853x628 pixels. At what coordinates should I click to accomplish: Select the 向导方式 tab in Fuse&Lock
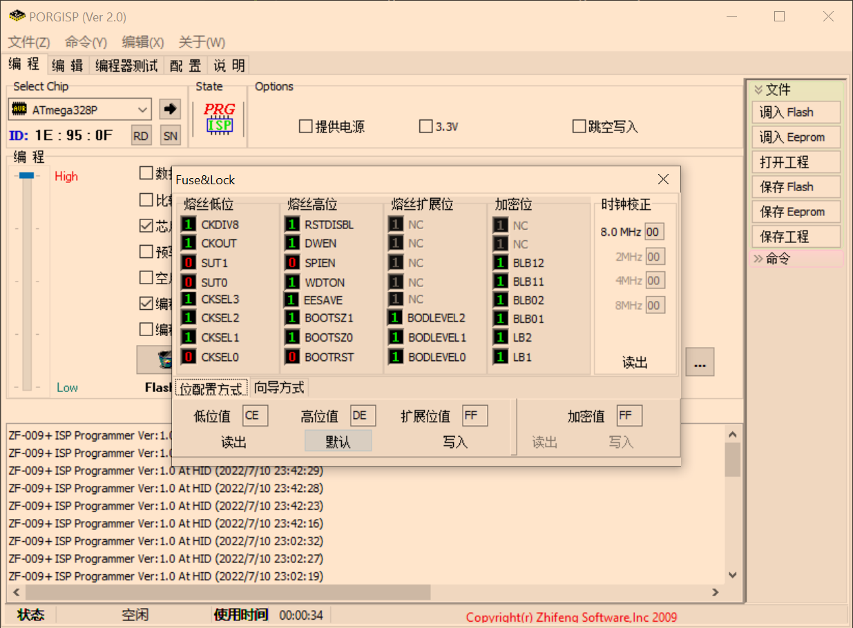click(x=279, y=387)
